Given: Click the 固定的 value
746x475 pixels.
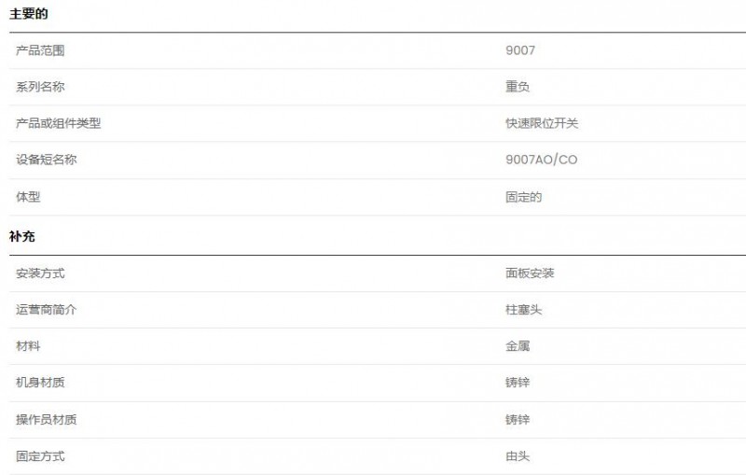Looking at the screenshot, I should [x=523, y=197].
